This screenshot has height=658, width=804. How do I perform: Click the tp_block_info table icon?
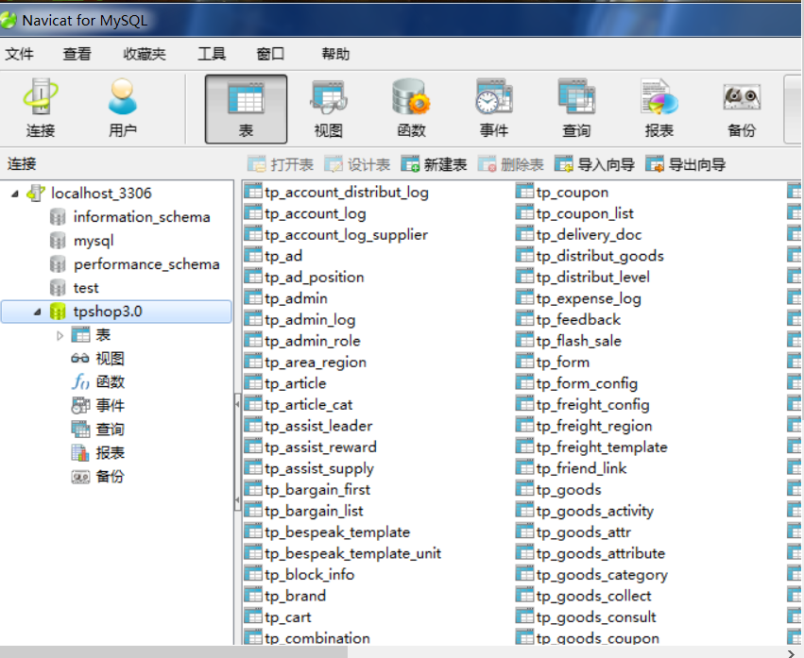pyautogui.click(x=253, y=574)
